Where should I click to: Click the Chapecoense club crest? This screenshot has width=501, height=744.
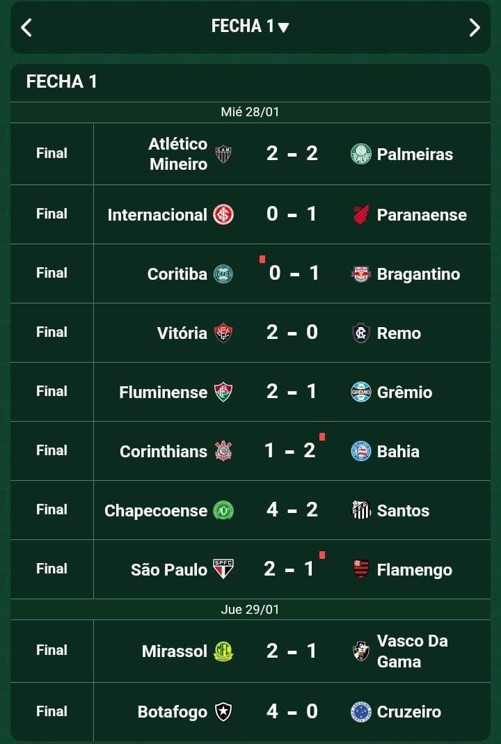223,510
